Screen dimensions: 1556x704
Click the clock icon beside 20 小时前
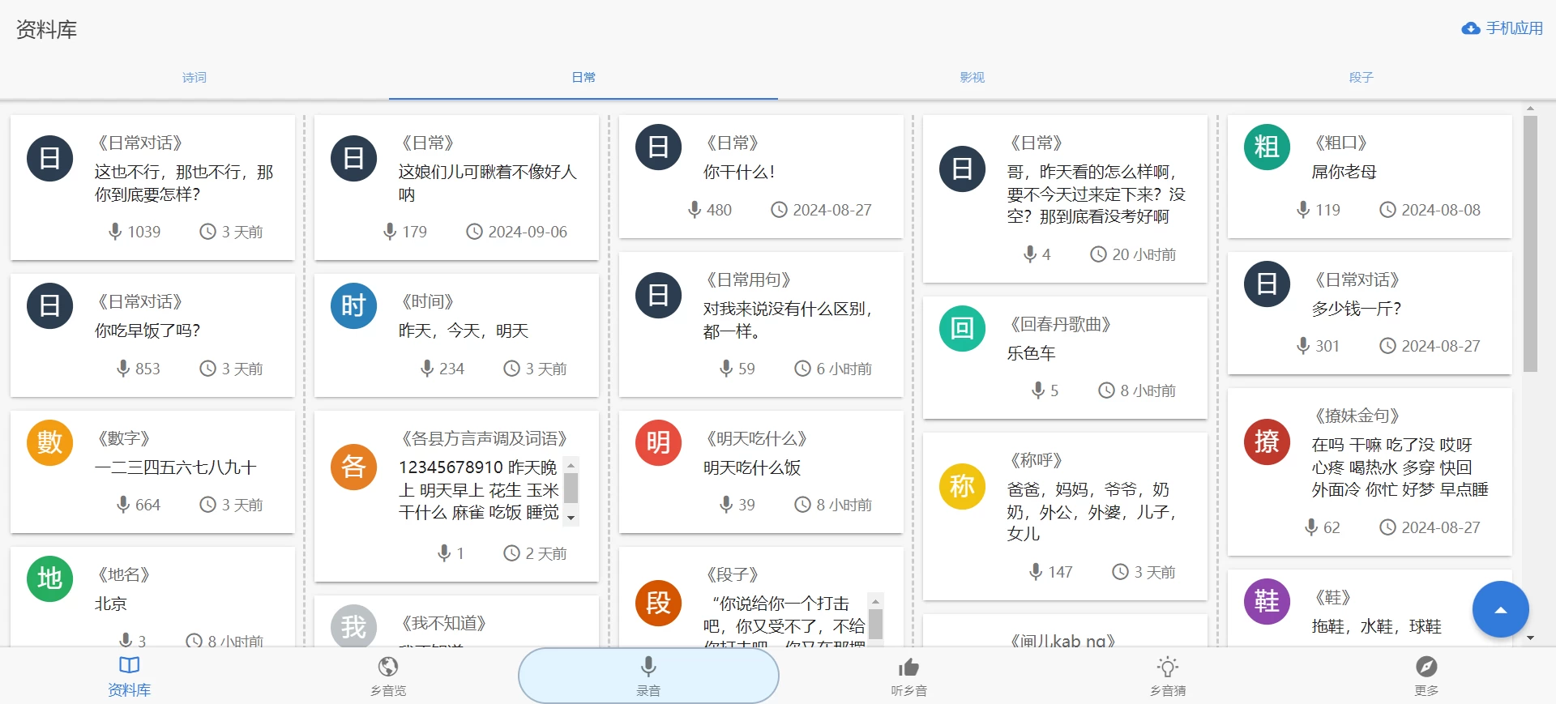(1098, 254)
